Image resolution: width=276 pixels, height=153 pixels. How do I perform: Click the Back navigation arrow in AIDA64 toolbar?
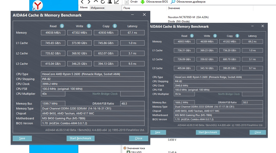82,2
